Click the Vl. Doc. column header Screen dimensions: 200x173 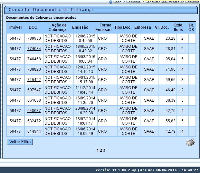click(x=162, y=27)
